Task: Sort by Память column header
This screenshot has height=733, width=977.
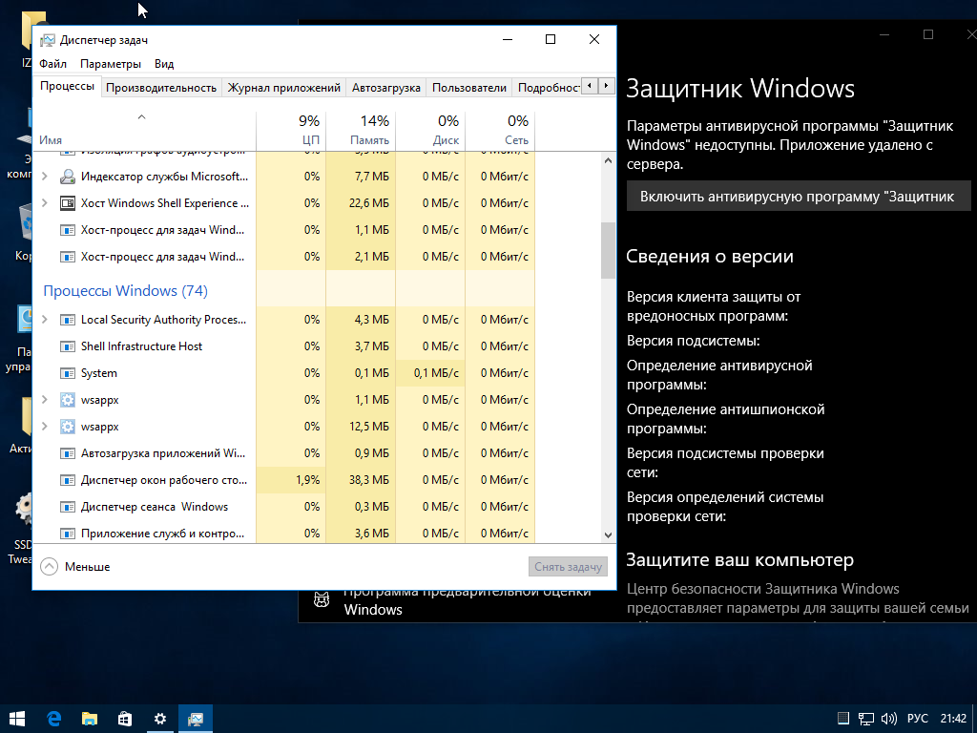Action: click(x=361, y=130)
